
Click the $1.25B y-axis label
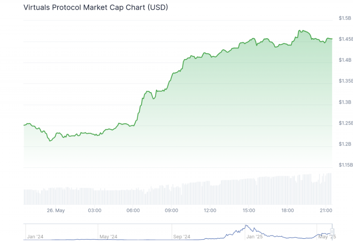[344, 123]
